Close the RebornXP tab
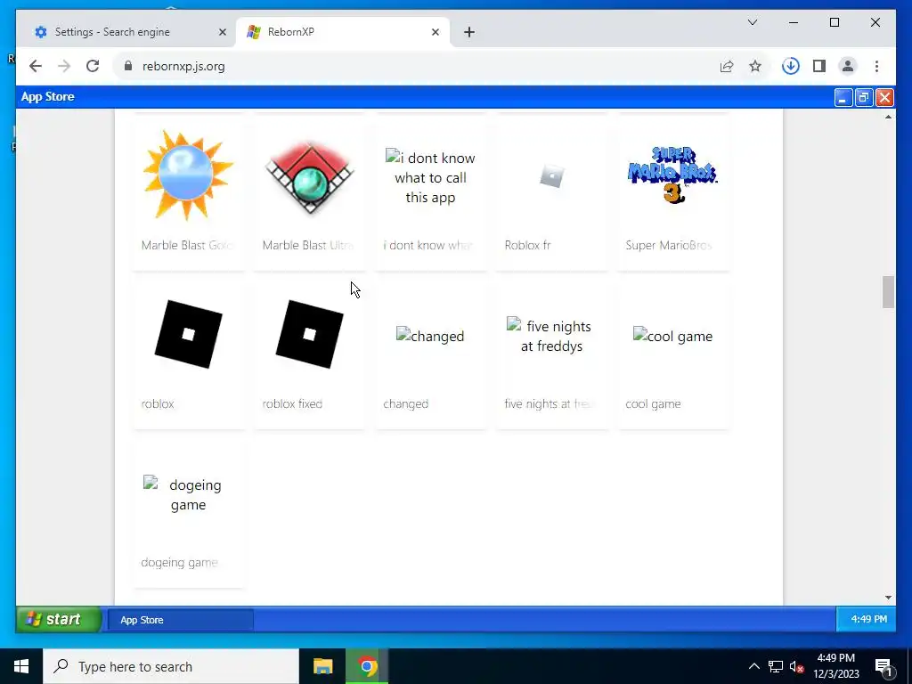The height and width of the screenshot is (684, 912). [x=435, y=32]
